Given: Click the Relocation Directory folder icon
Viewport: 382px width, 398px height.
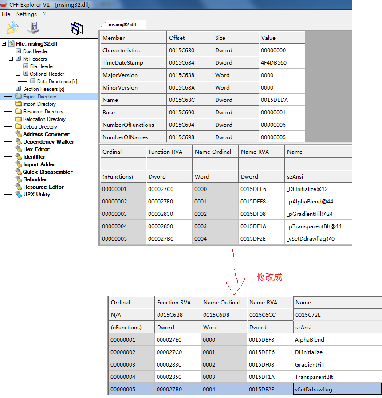Looking at the screenshot, I should tap(19, 119).
